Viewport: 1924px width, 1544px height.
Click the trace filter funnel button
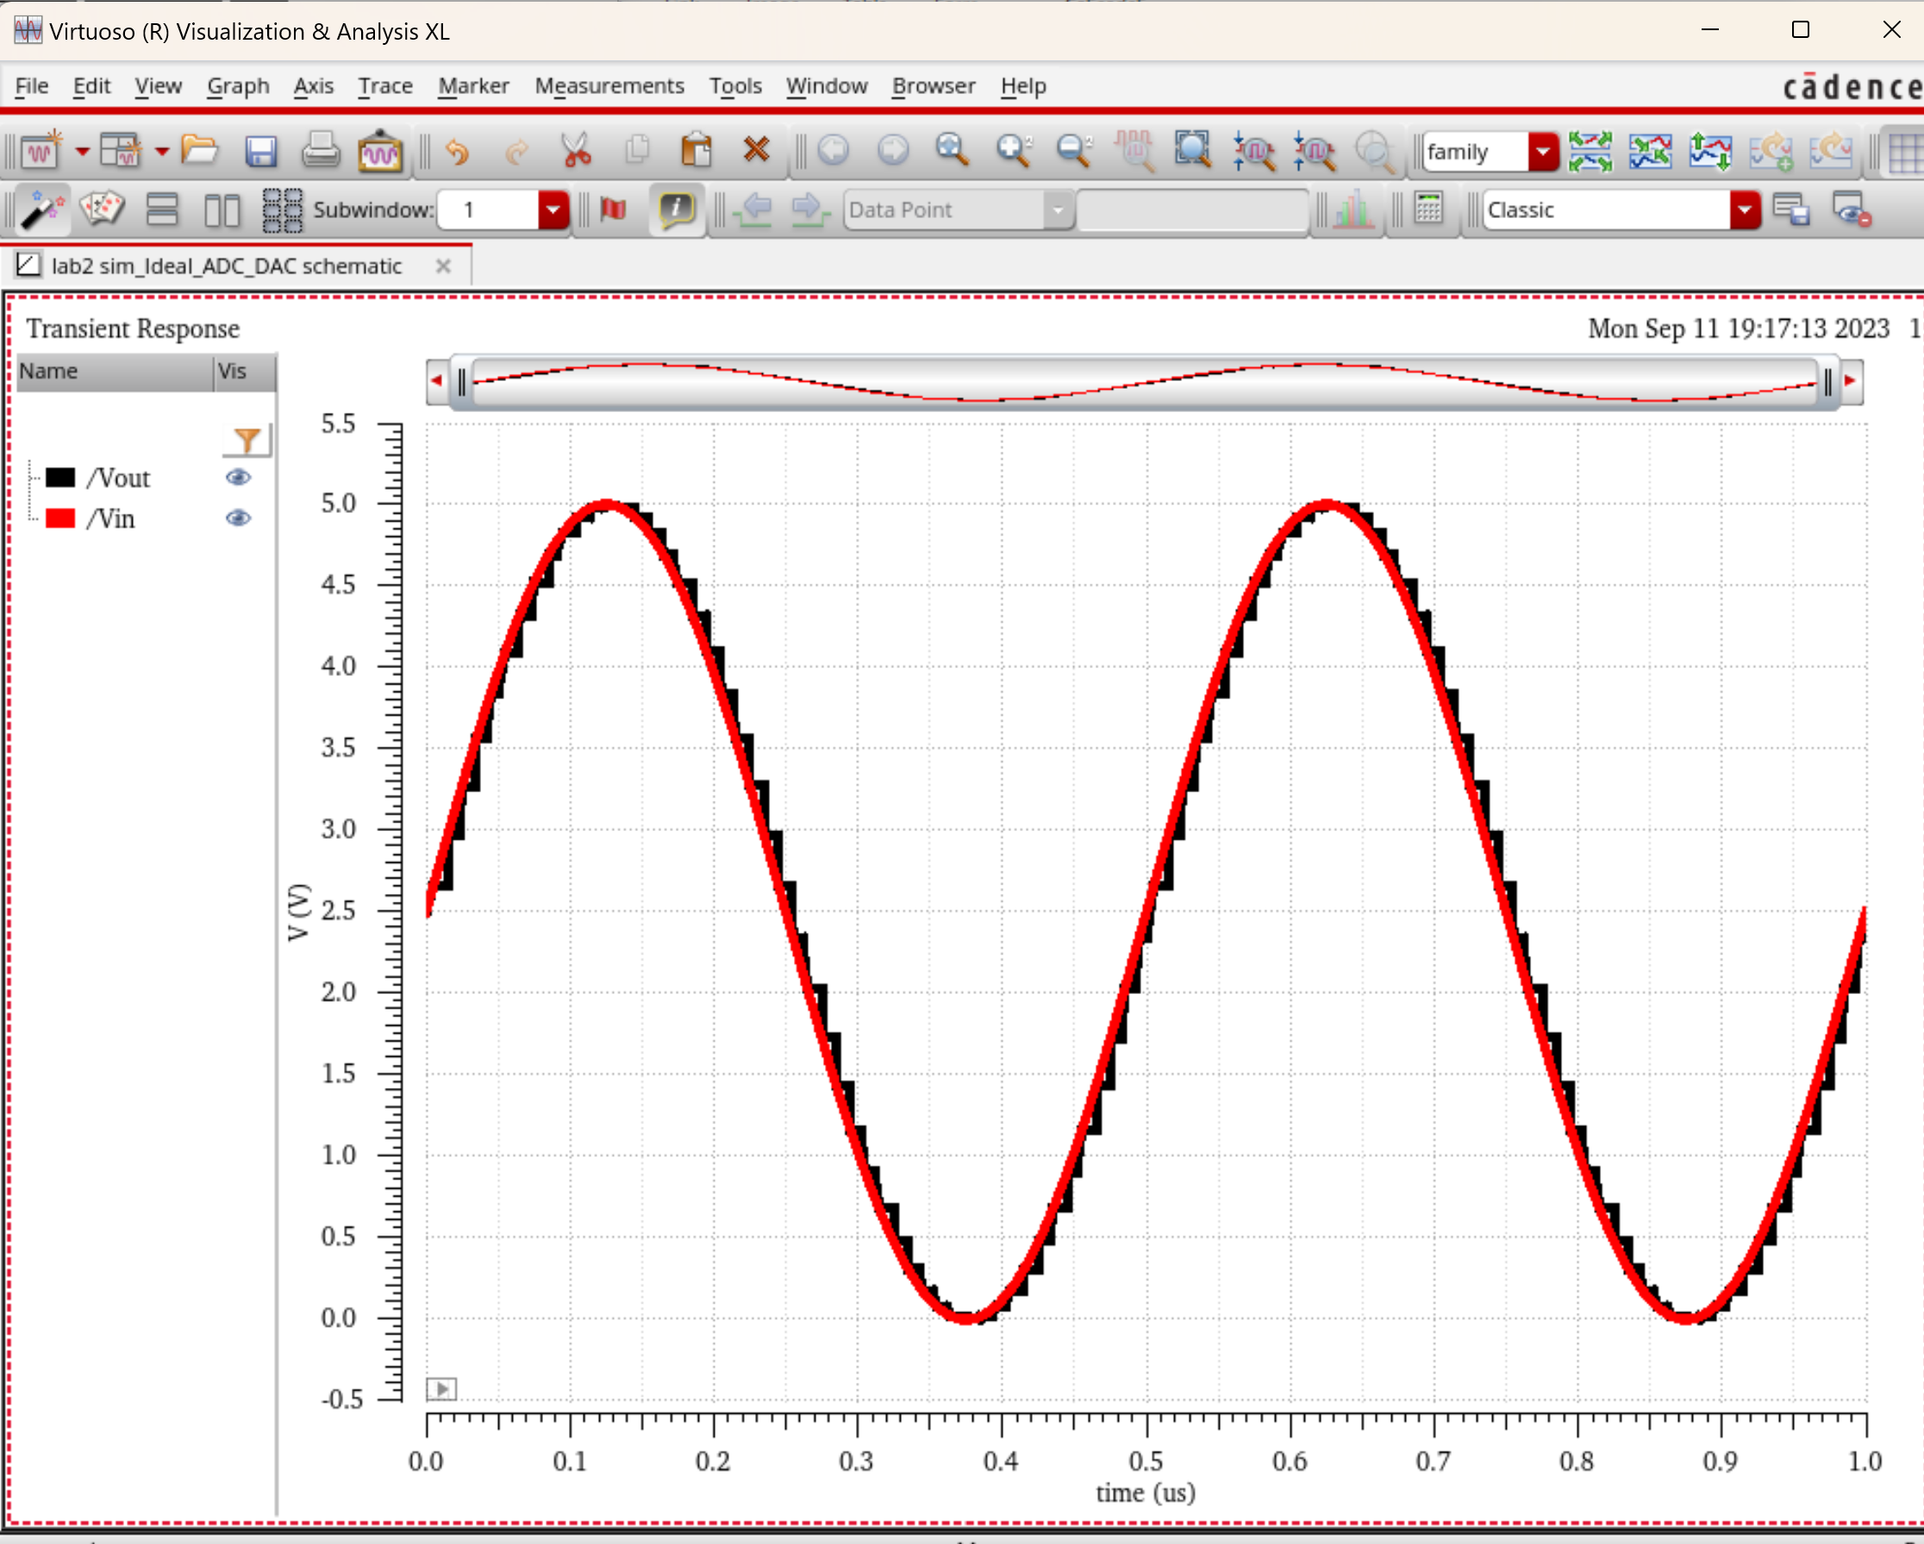point(247,440)
